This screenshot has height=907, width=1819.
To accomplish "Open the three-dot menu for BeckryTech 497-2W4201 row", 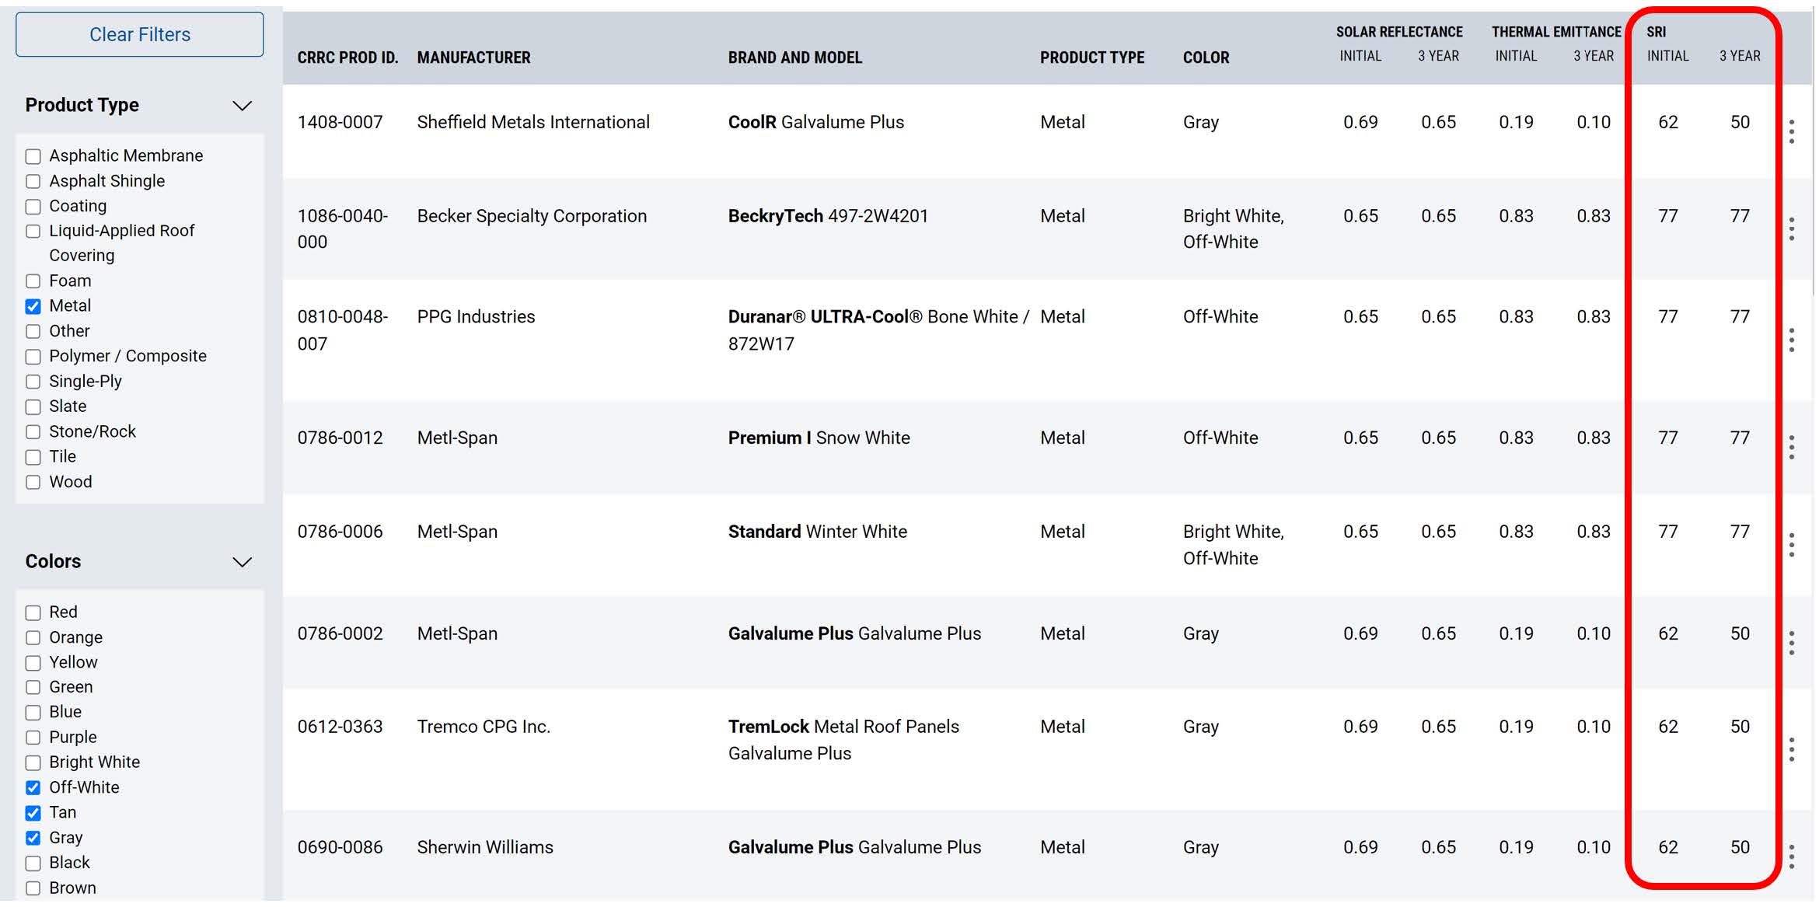I will pyautogui.click(x=1791, y=228).
